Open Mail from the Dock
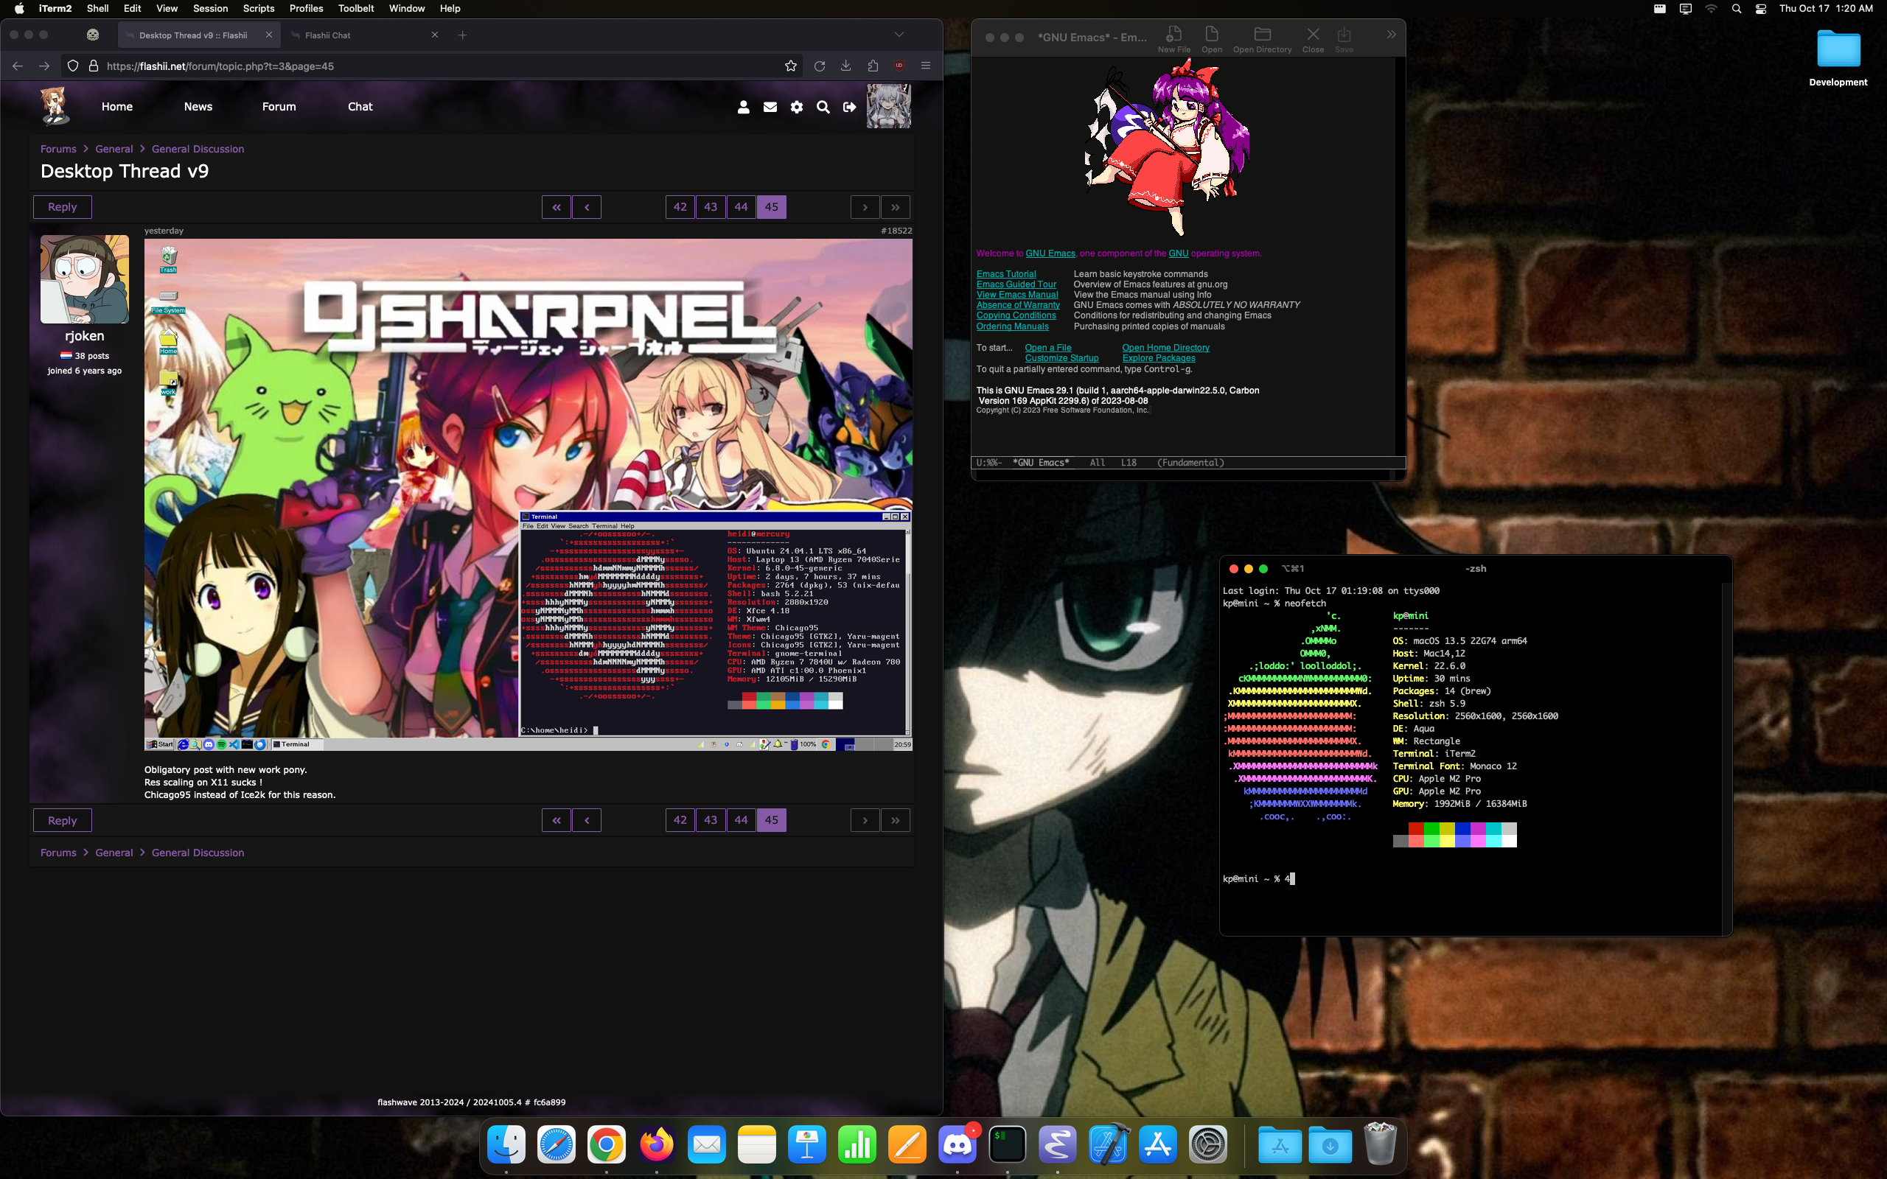 (x=706, y=1144)
